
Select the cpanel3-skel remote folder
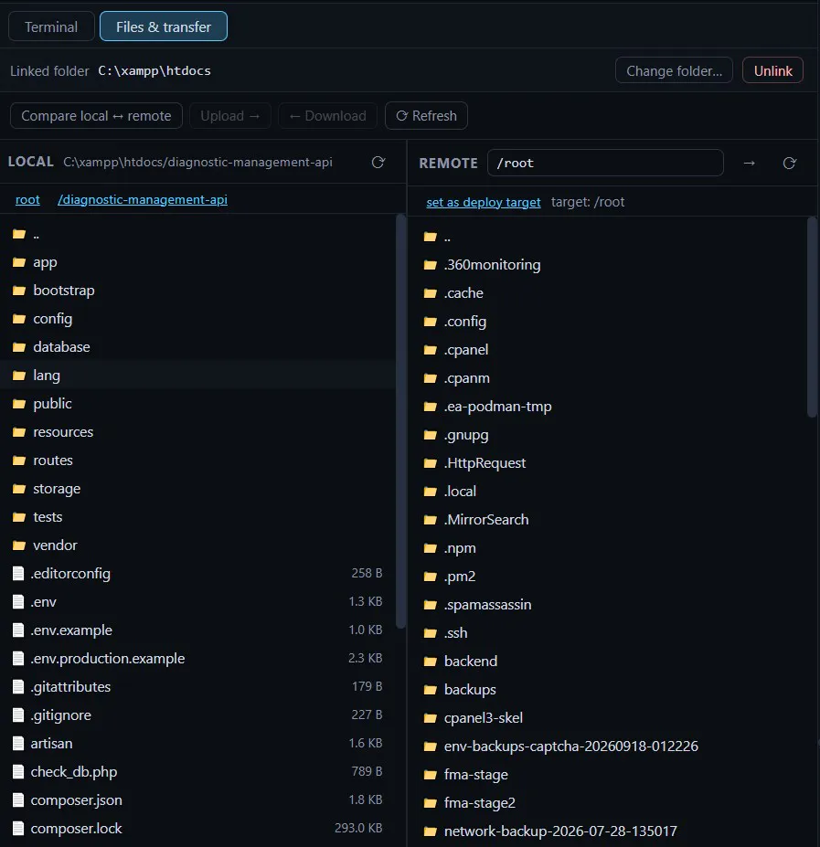click(x=608, y=718)
